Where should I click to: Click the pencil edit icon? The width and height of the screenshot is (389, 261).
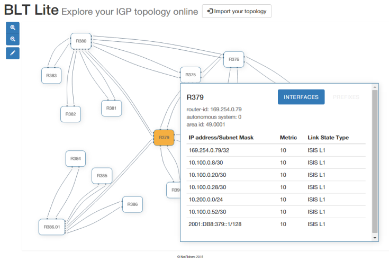(13, 53)
